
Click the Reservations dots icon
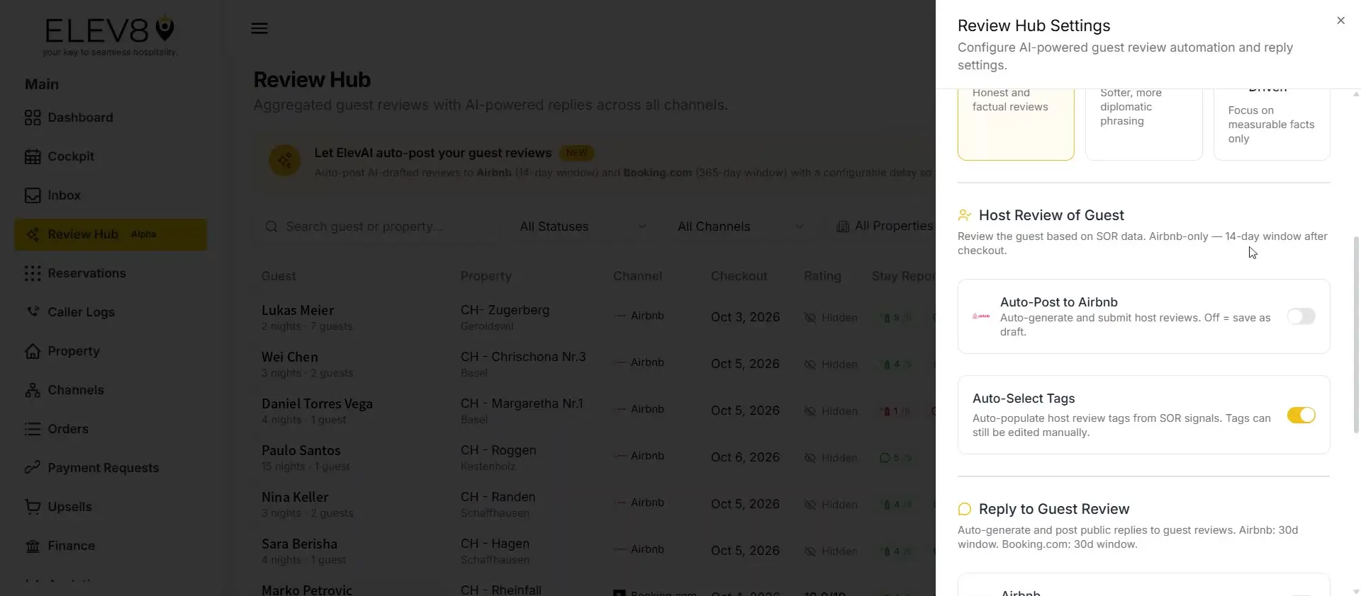click(x=33, y=273)
